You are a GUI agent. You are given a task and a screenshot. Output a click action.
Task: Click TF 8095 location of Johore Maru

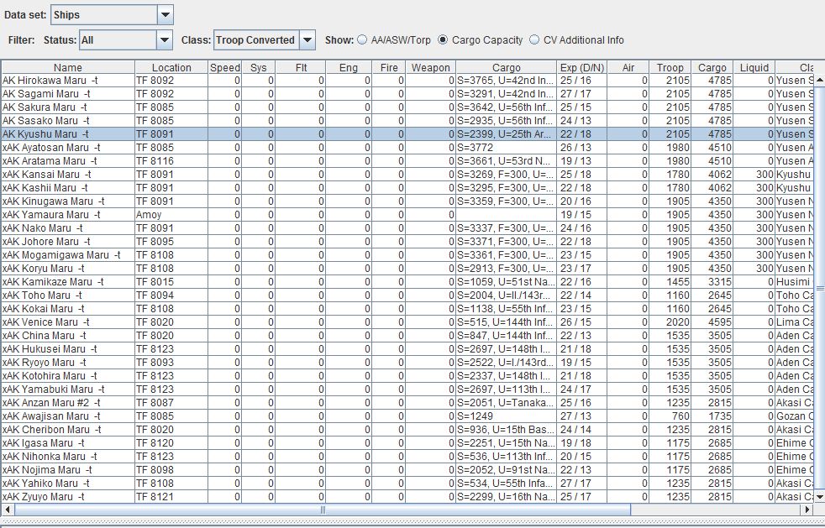click(171, 242)
